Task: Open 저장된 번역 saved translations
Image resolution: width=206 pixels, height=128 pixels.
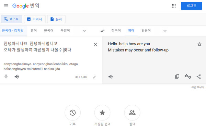Action: [x=102, y=113]
